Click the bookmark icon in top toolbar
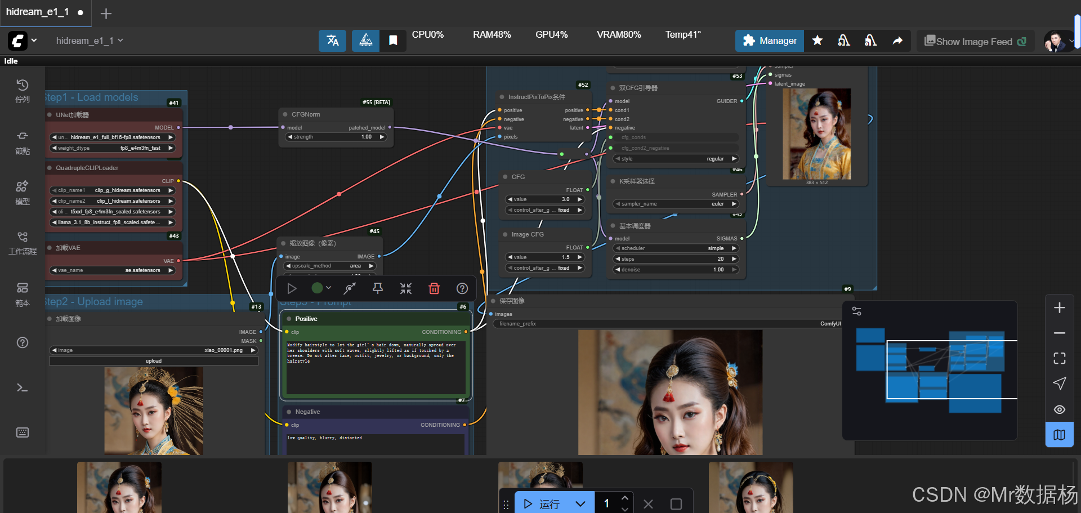The height and width of the screenshot is (513, 1081). click(393, 41)
